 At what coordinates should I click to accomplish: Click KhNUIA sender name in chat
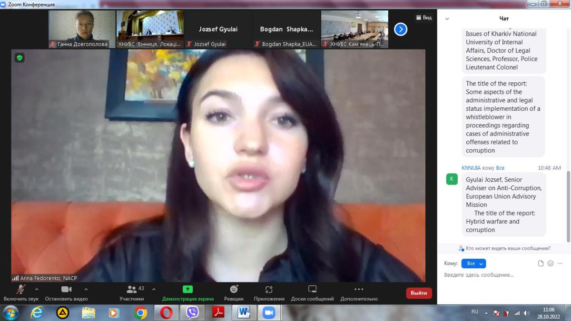471,168
